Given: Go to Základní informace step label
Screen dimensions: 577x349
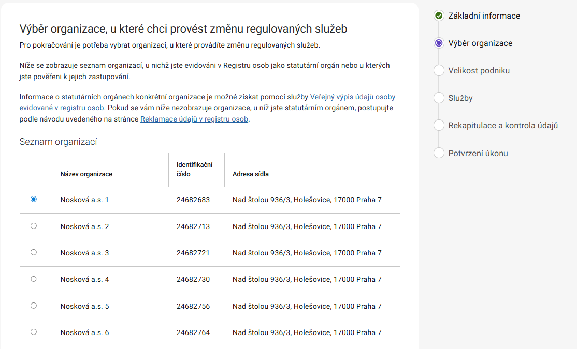Looking at the screenshot, I should pyautogui.click(x=484, y=16).
